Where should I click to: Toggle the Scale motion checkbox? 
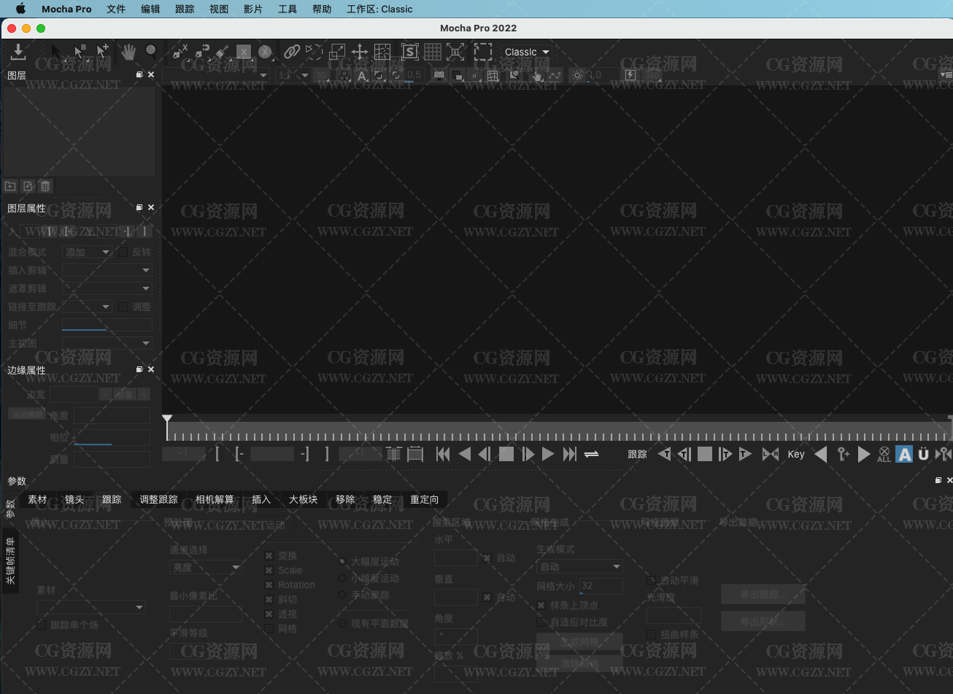269,571
